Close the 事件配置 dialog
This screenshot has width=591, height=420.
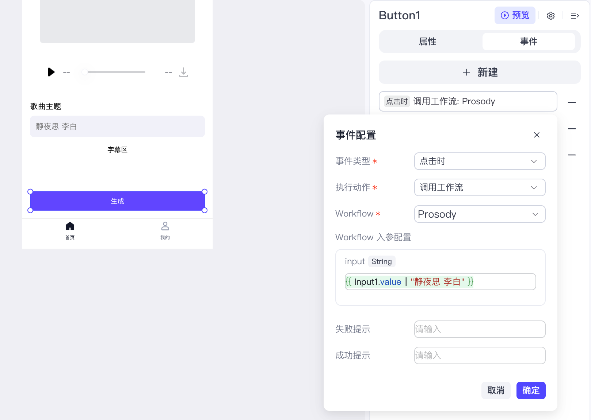(537, 135)
